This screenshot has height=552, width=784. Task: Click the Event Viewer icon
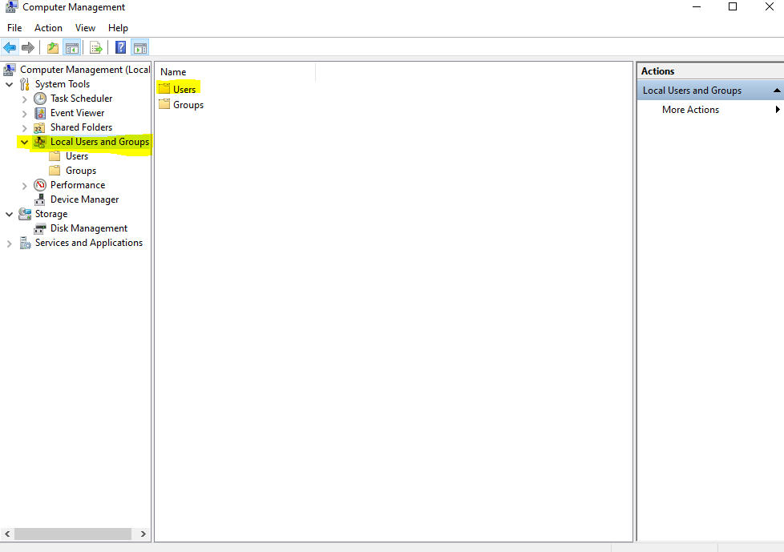click(40, 113)
